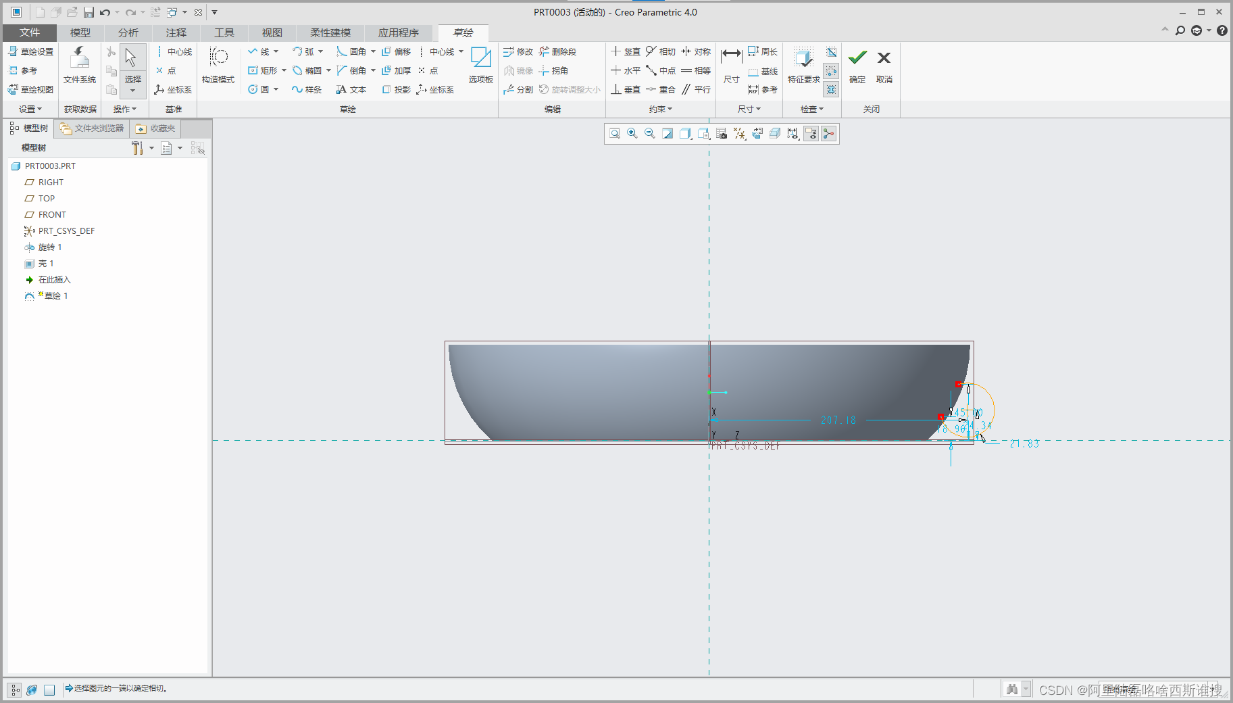Click the zoom in magnifier icon
Screen dimensions: 1233x703
(x=632, y=134)
